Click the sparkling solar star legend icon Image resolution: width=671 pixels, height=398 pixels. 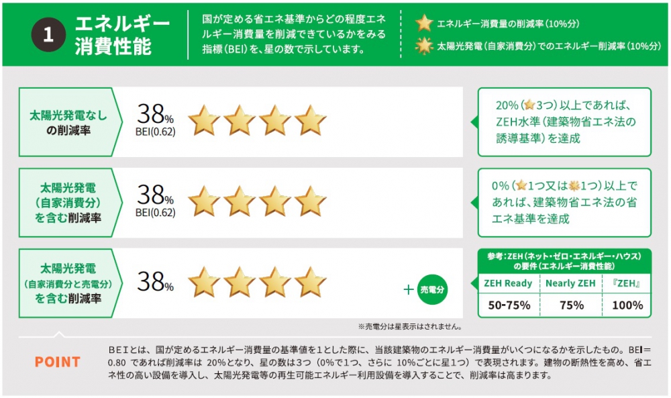(x=424, y=46)
